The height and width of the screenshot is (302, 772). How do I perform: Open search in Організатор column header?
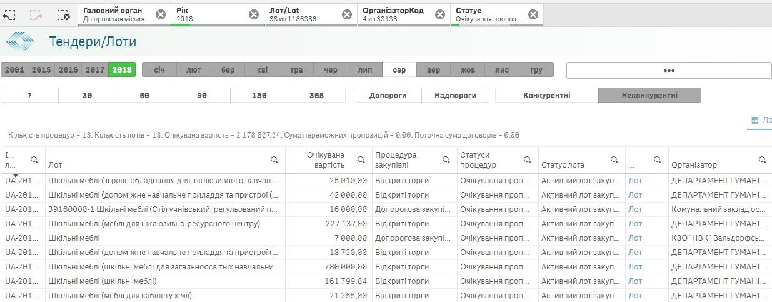tap(762, 160)
